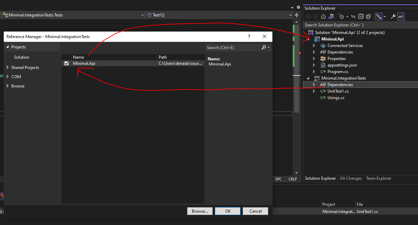Collapse the Projects category in Reference Manager
The height and width of the screenshot is (225, 418).
tap(8, 47)
